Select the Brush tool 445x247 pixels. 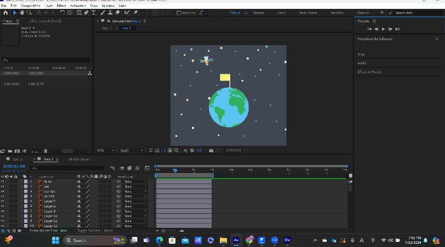click(x=103, y=13)
